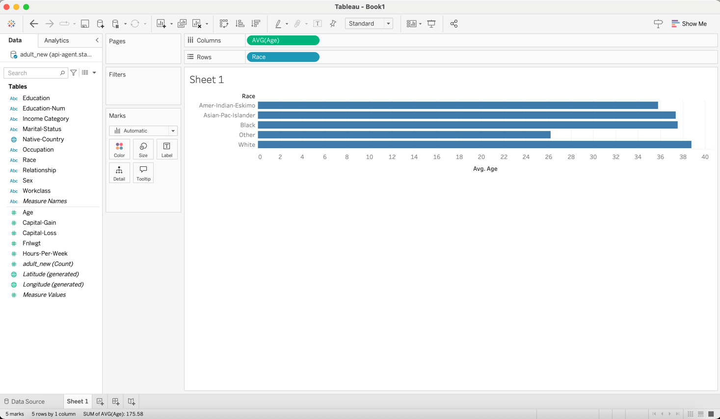Screen dimensions: 720x419
Task: Expand the Automatic mark type dropdown
Action: click(x=143, y=131)
